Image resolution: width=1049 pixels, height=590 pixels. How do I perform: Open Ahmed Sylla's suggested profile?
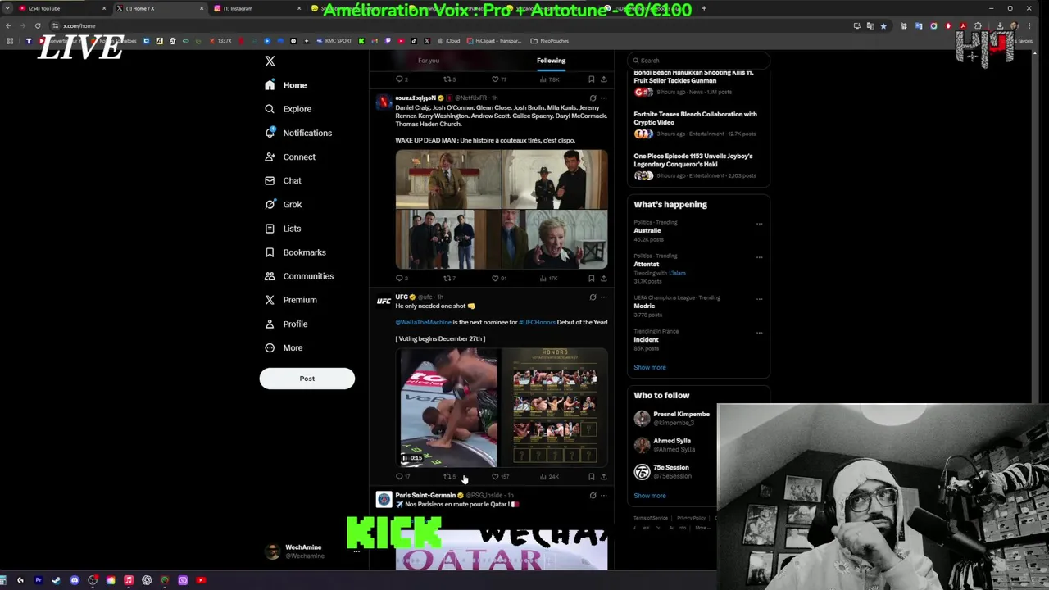click(x=672, y=445)
